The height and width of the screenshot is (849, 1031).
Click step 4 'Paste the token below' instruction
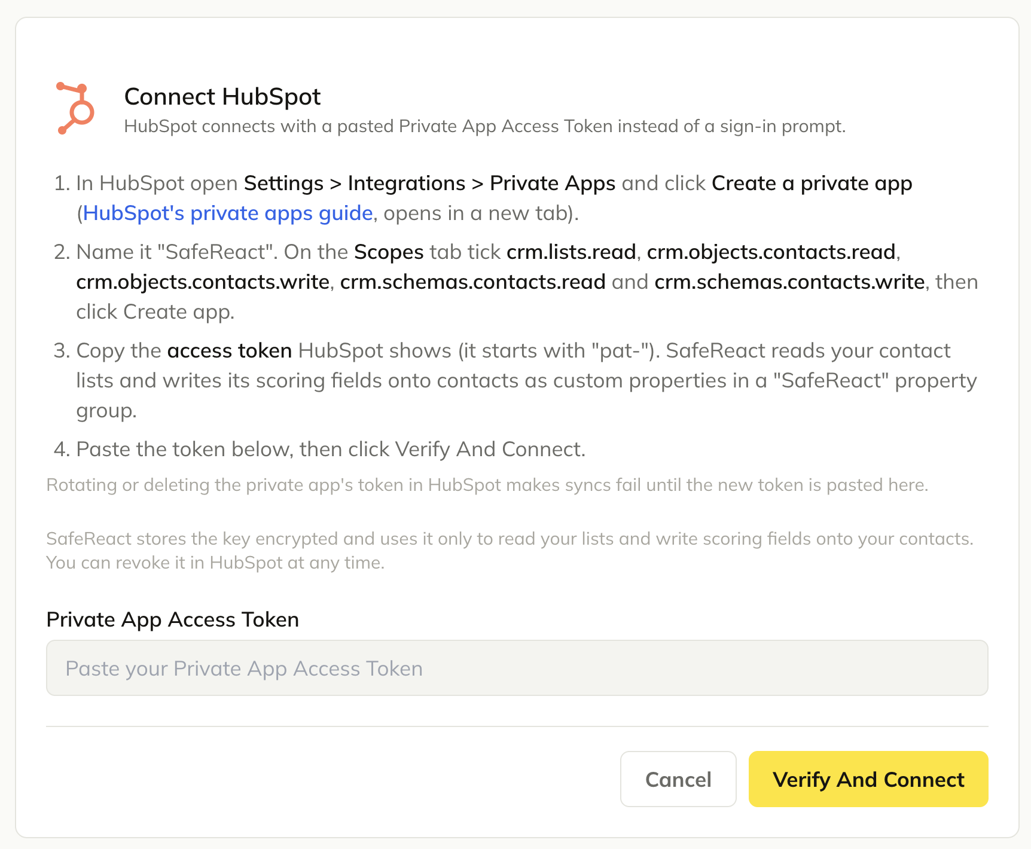coord(331,449)
